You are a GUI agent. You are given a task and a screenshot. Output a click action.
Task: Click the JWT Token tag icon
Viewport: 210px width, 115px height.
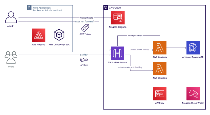point(85,28)
